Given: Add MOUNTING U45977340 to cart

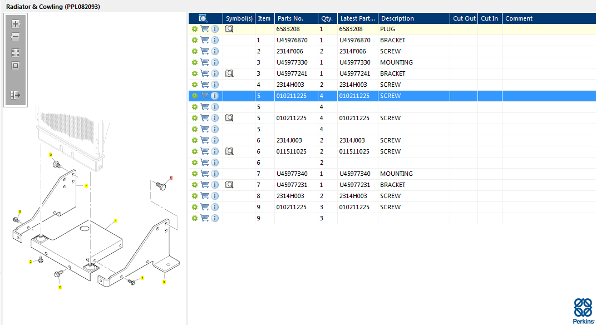Looking at the screenshot, I should (205, 174).
